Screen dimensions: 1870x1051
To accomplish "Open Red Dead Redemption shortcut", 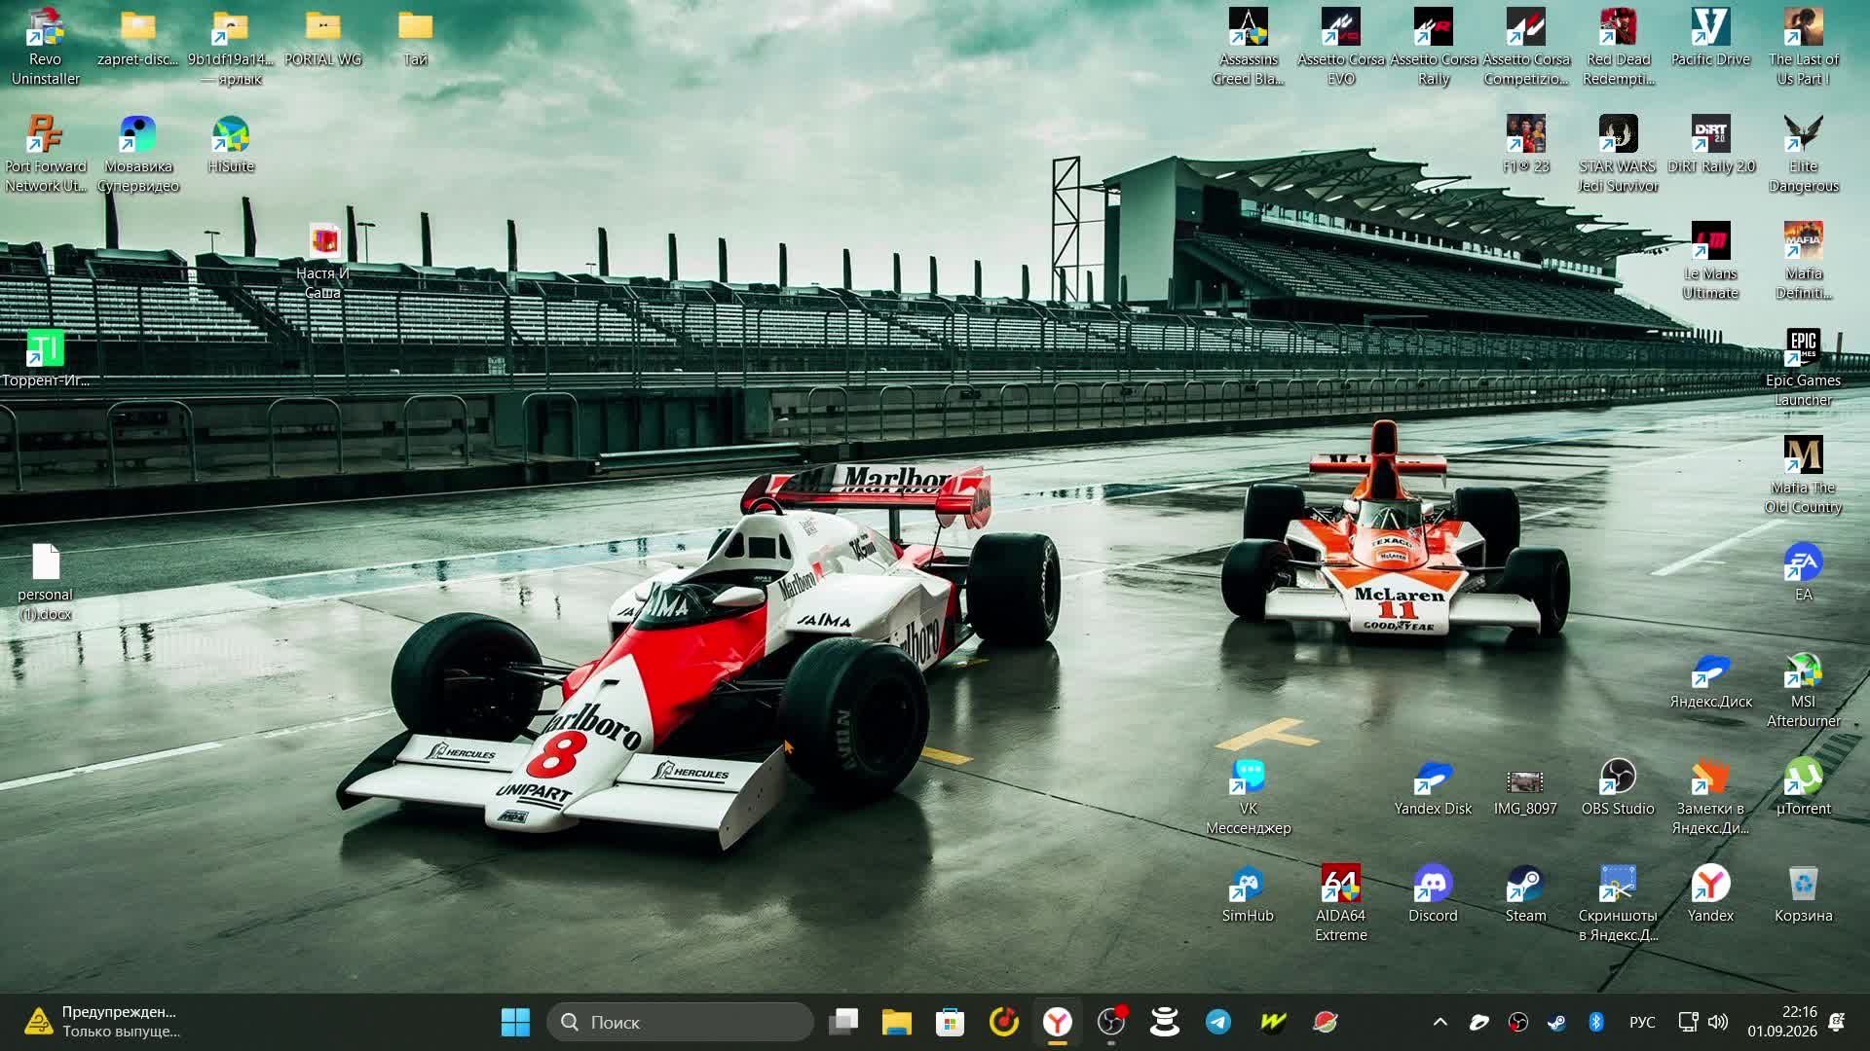I will 1618,47.
